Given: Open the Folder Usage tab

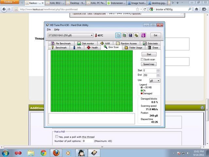Looking at the screenshot, I should [x=134, y=48].
